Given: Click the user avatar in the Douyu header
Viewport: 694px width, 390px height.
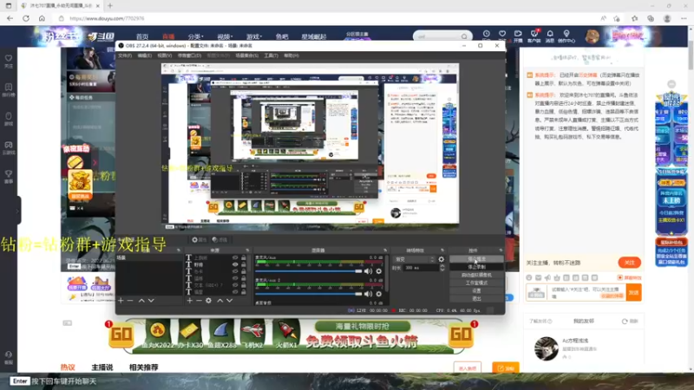Looking at the screenshot, I should [x=593, y=36].
